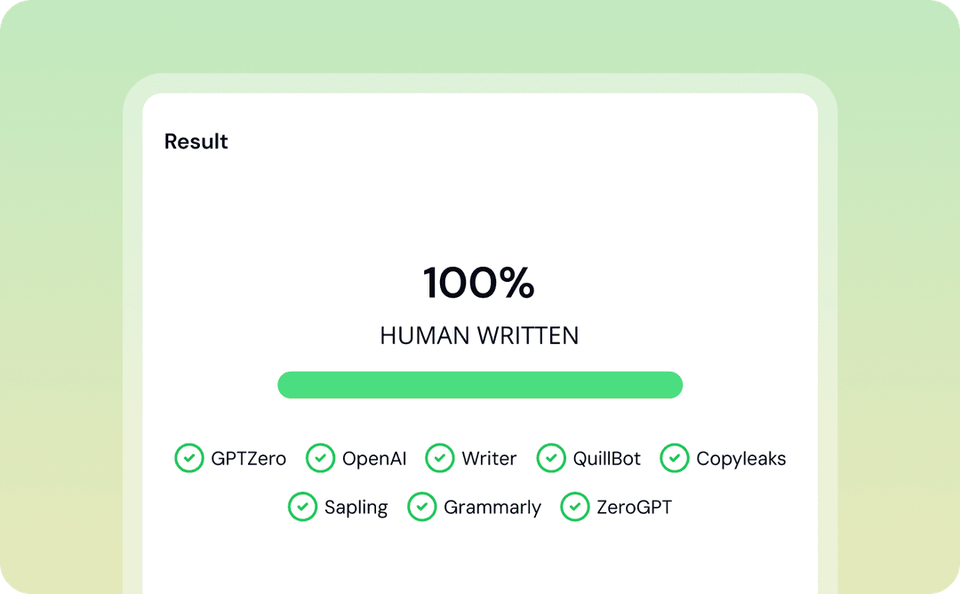Click the checkmark icon beside Writer
Image resolution: width=960 pixels, height=594 pixels.
click(440, 458)
